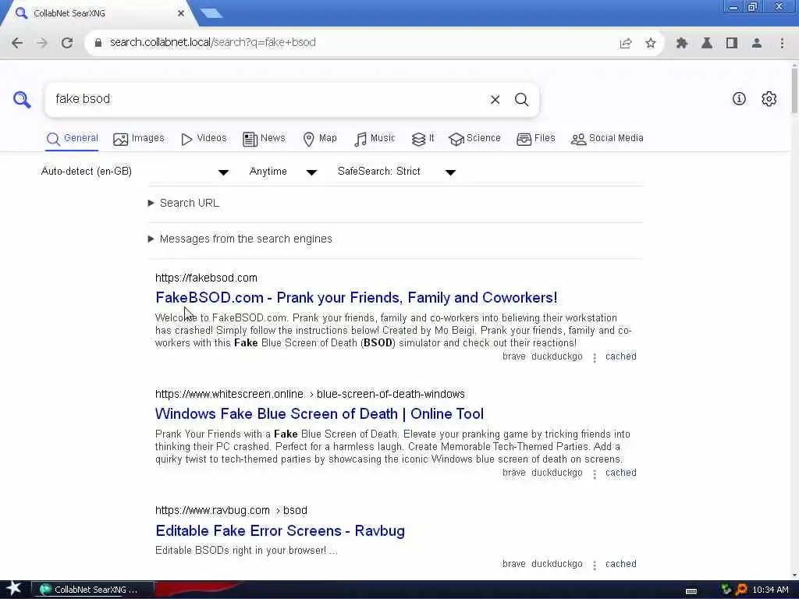Open the options dots for whitescreen.online result
Image resolution: width=799 pixels, height=599 pixels.
pyautogui.click(x=594, y=474)
